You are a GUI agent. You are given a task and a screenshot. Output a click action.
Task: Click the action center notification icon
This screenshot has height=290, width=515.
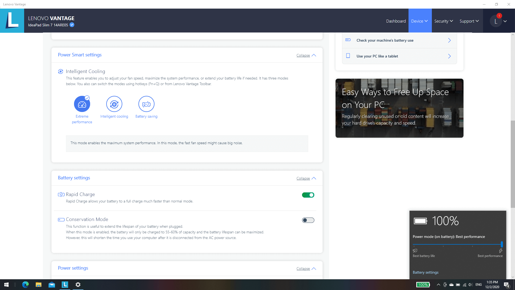coord(506,285)
